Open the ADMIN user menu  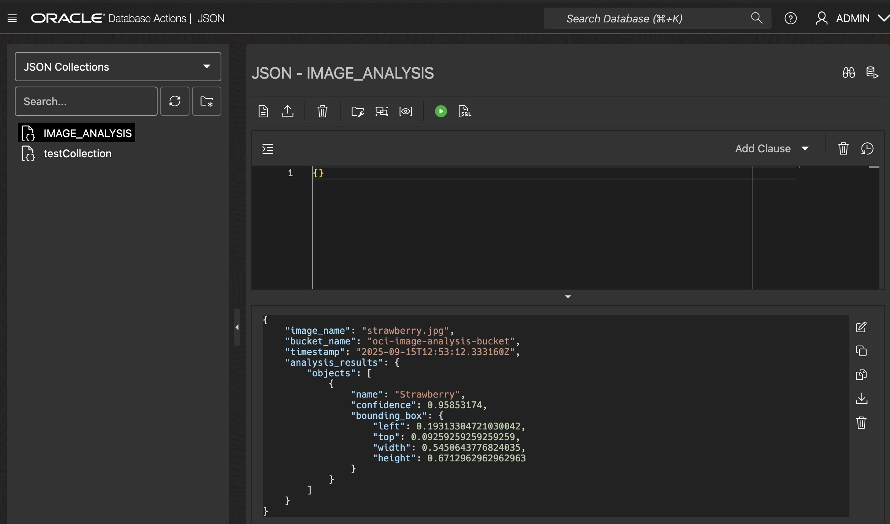(852, 18)
